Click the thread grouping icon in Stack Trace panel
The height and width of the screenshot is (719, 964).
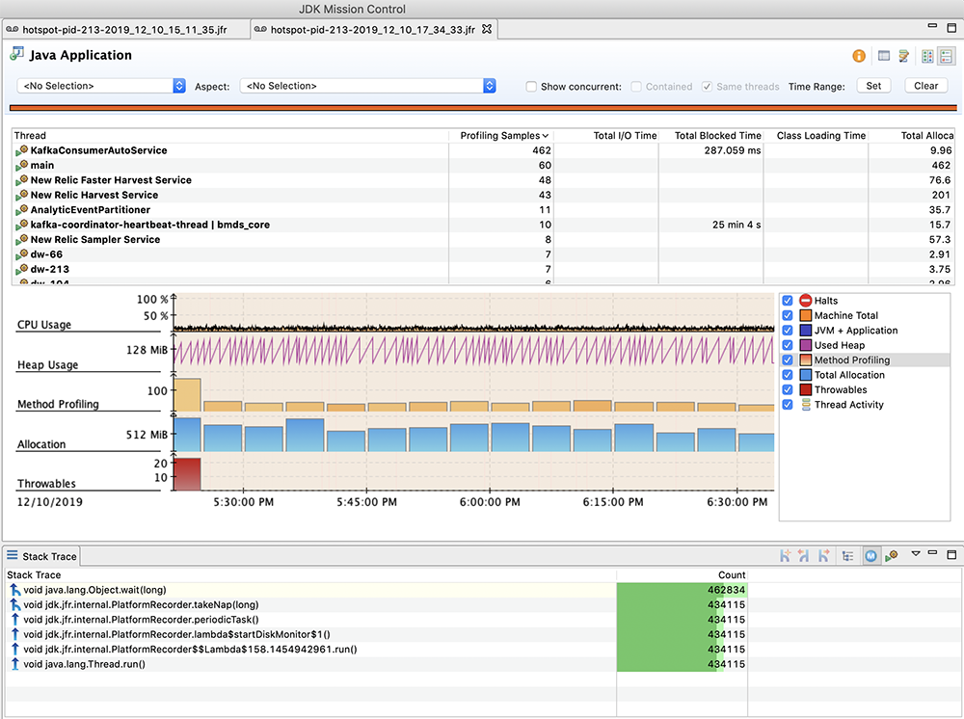click(x=892, y=555)
